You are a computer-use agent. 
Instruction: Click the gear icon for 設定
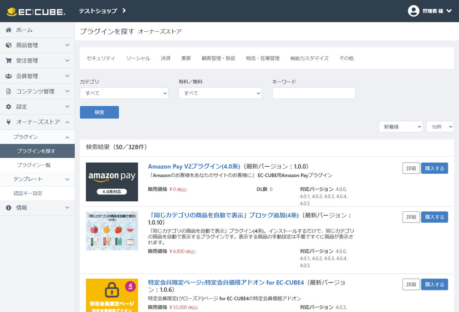[x=8, y=107]
